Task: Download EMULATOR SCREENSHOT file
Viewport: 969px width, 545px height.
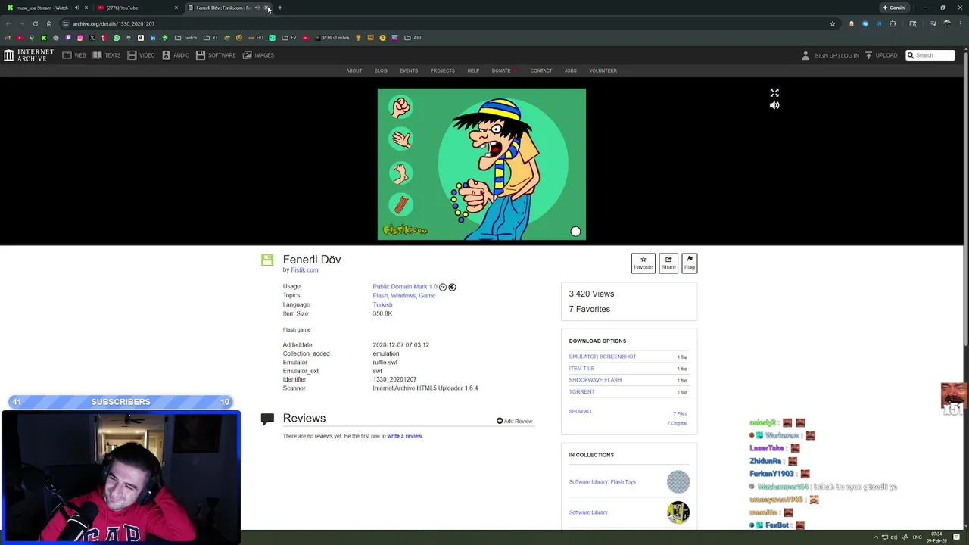Action: point(603,357)
